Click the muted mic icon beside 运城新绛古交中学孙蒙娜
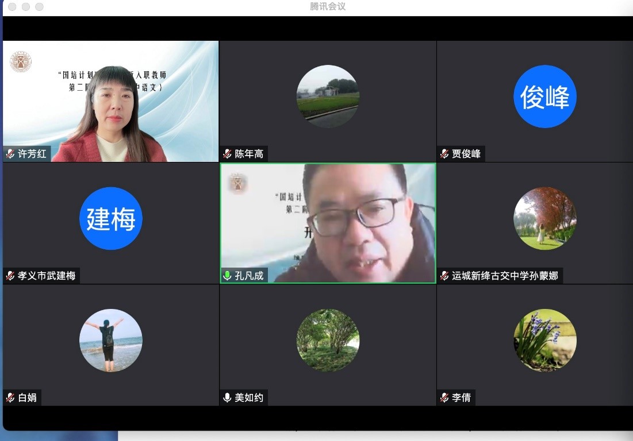The width and height of the screenshot is (633, 441). 444,276
